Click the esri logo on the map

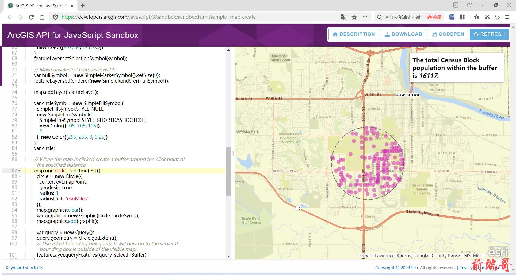(x=498, y=252)
